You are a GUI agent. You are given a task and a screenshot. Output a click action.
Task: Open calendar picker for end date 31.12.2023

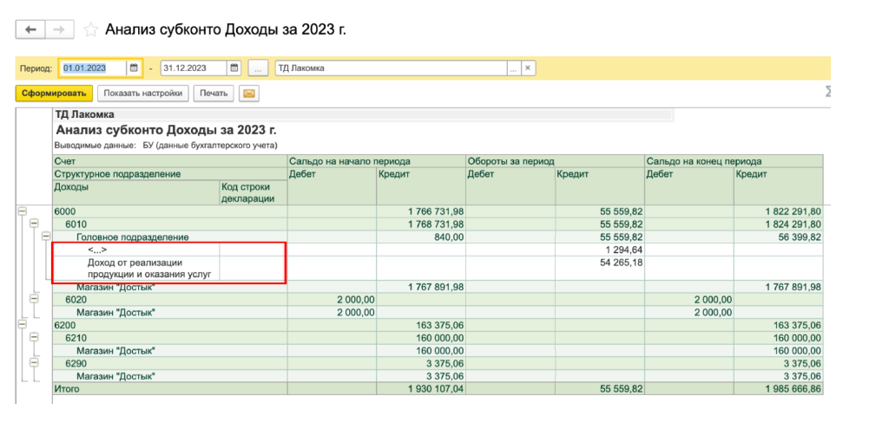click(234, 68)
